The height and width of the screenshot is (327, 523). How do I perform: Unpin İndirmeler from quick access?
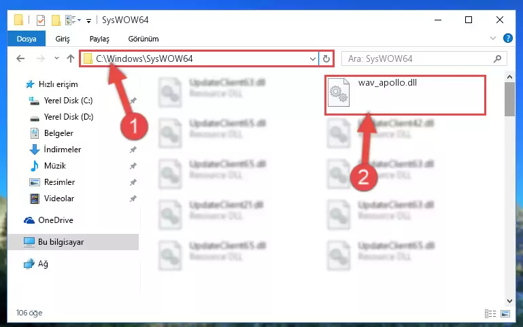(x=133, y=150)
